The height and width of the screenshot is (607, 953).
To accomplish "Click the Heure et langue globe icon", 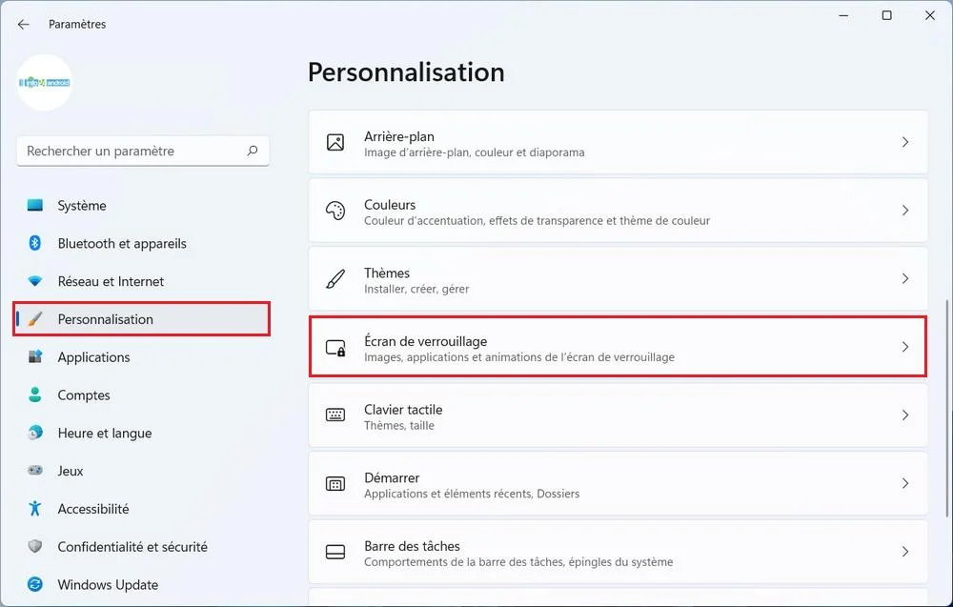I will click(35, 433).
